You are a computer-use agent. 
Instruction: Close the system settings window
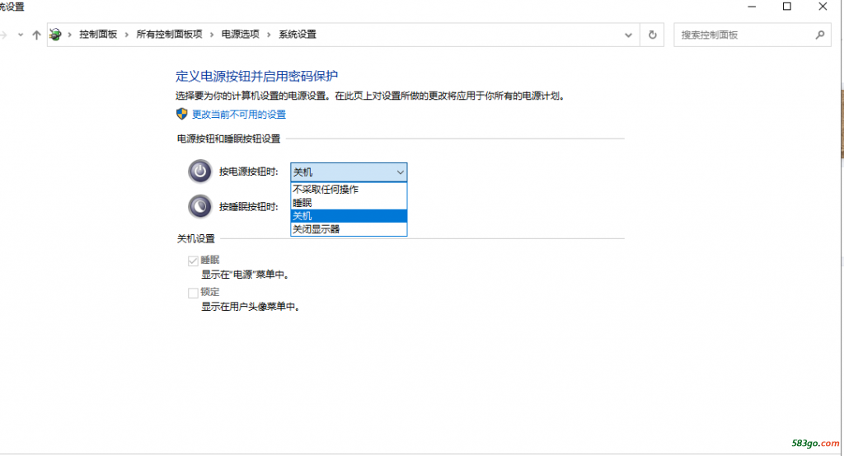(x=823, y=7)
